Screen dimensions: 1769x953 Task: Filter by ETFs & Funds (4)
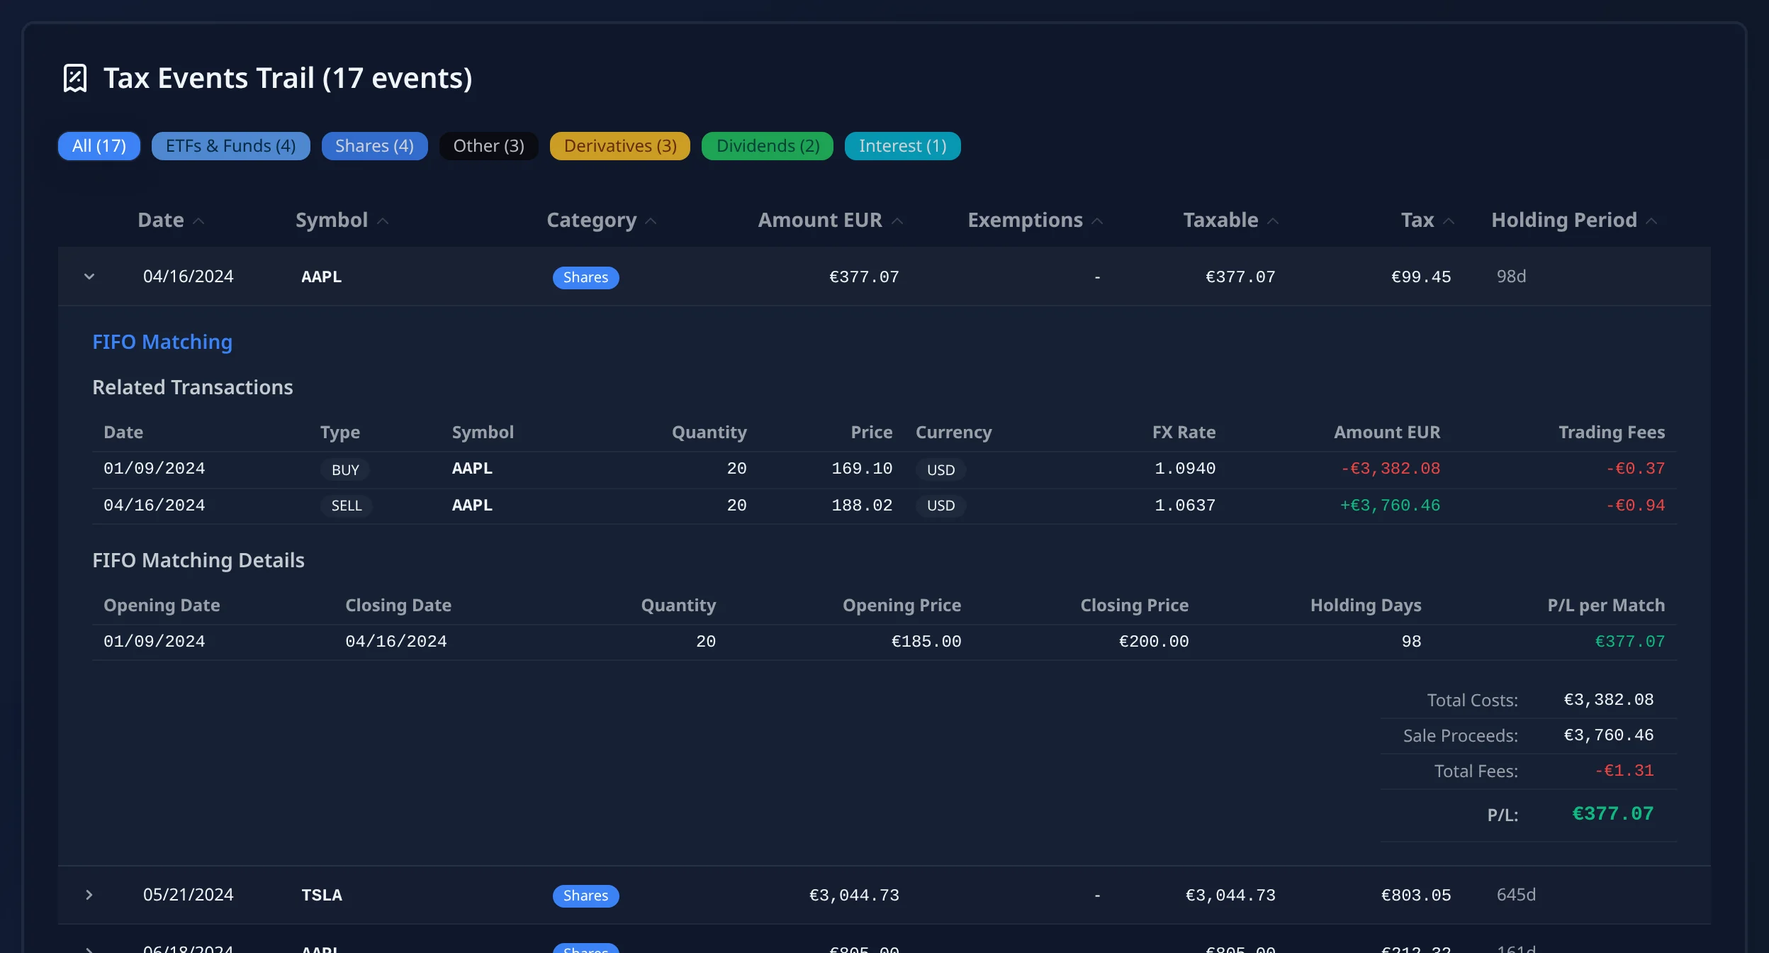pos(231,146)
